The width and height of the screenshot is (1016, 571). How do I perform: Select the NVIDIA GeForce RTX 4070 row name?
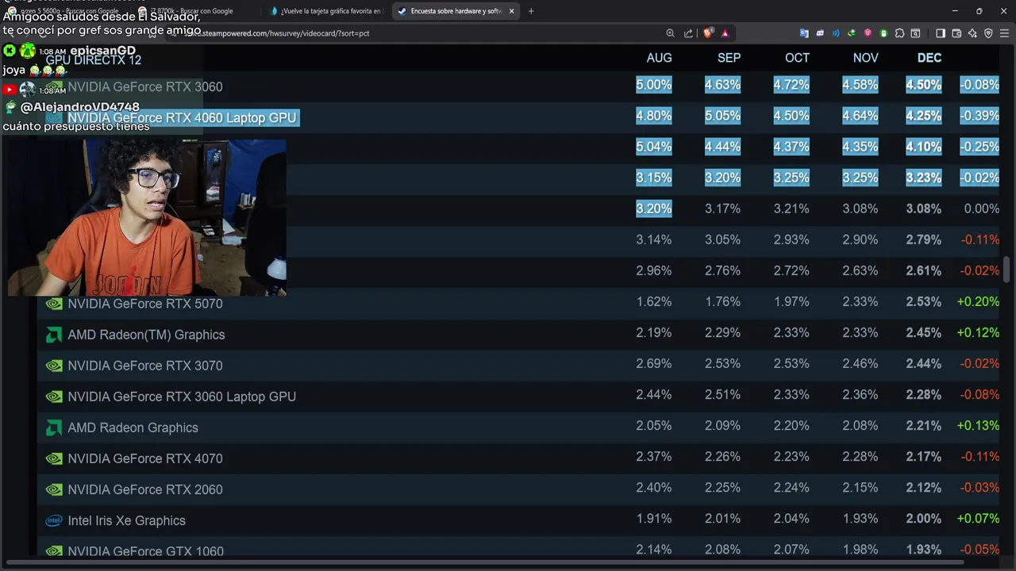coord(145,458)
